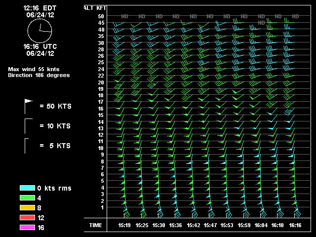Image resolution: width=316 pixels, height=237 pixels.
Task: Click the 16:16 UTC time text
Action: 40,46
